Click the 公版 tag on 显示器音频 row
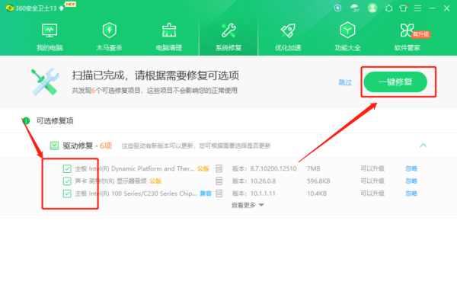Image resolution: width=457 pixels, height=288 pixels. [x=155, y=181]
